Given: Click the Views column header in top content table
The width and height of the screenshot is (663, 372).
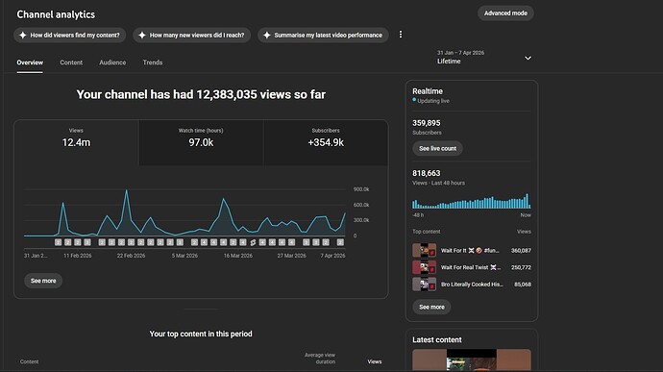Looking at the screenshot, I should pyautogui.click(x=374, y=361).
